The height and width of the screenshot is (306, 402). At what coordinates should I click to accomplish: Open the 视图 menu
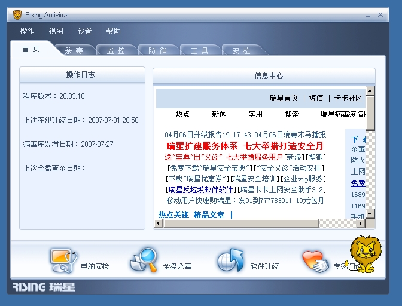(56, 31)
